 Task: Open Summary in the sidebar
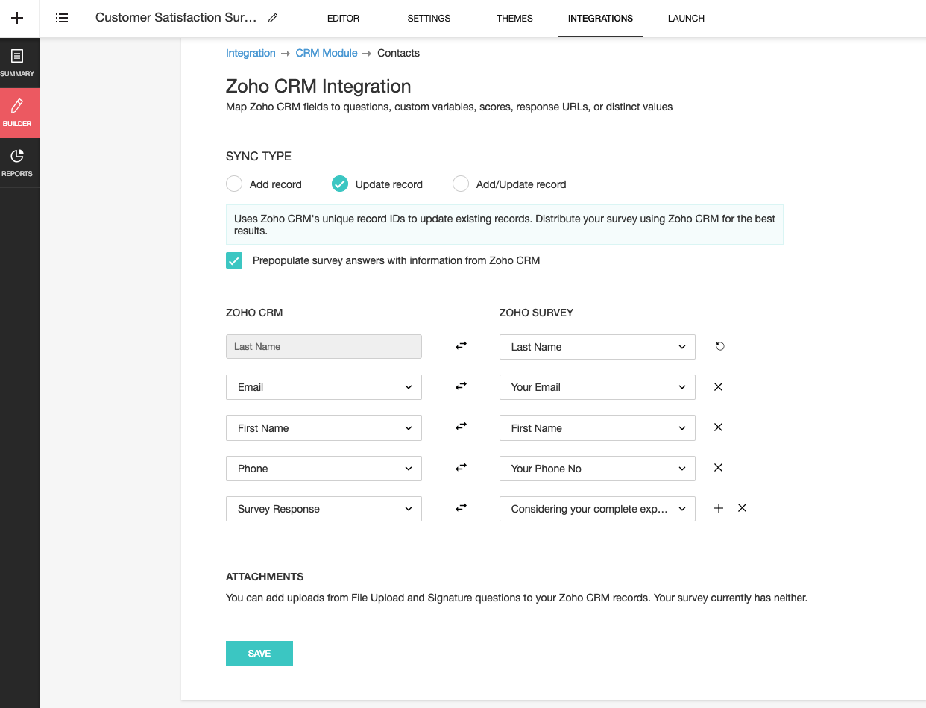[17, 63]
